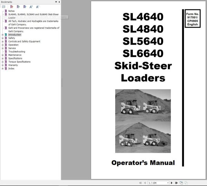
Task: Click the double-arrow icon in Bookmarks header
Action: [x=56, y=2]
